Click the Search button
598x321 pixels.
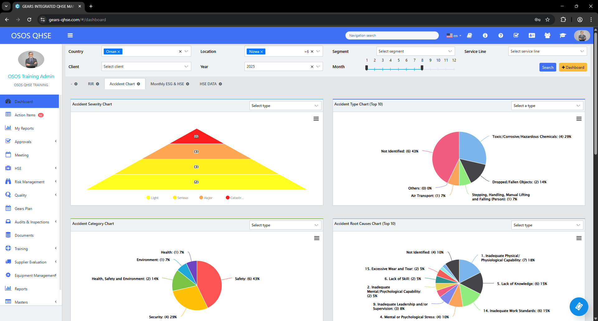click(548, 67)
